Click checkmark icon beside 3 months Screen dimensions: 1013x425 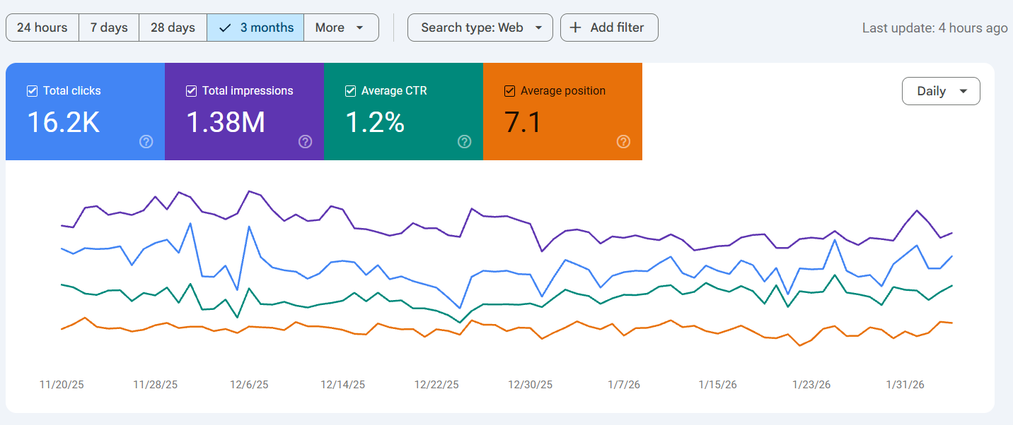226,28
